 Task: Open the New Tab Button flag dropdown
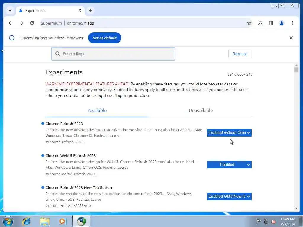[229, 197]
